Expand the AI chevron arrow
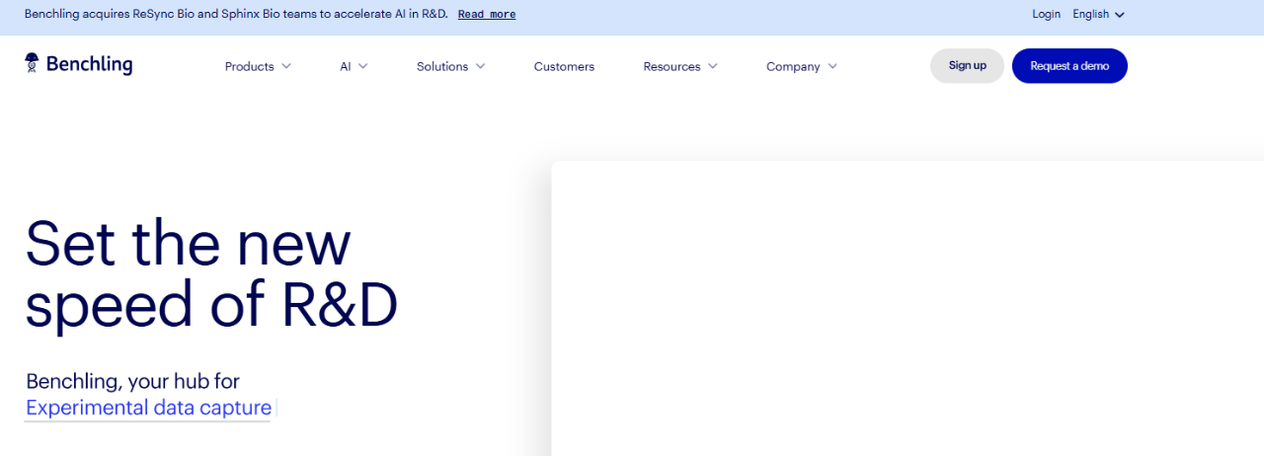Image resolution: width=1264 pixels, height=456 pixels. 362,66
